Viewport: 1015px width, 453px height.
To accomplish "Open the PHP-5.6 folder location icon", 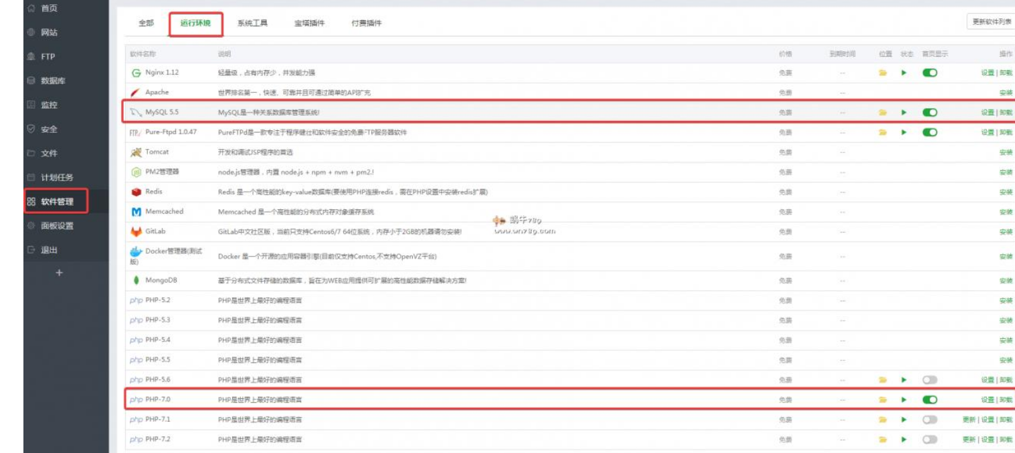I will click(x=883, y=380).
